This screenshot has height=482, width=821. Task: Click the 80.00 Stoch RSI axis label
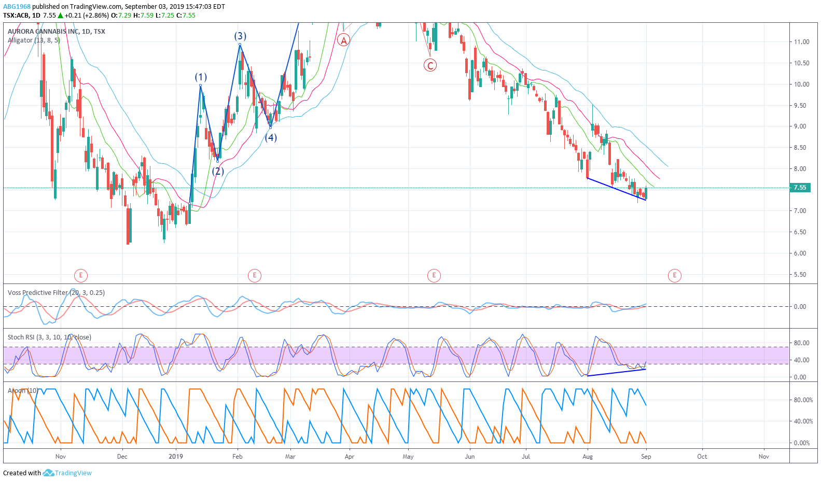click(801, 343)
